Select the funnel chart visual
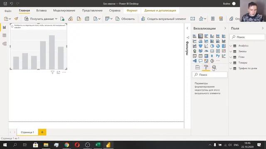The height and width of the screenshot is (149, 266). [200, 46]
